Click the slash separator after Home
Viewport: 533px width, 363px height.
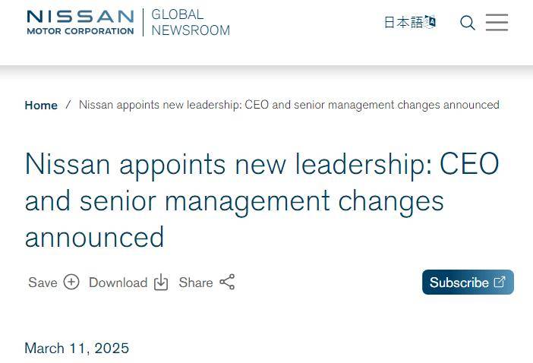[68, 105]
